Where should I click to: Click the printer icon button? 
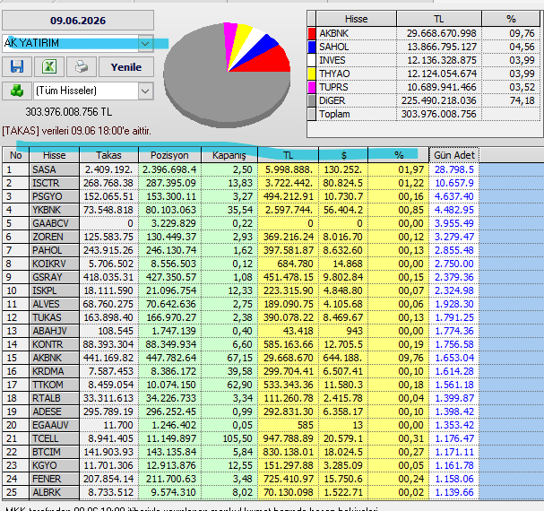tap(82, 66)
